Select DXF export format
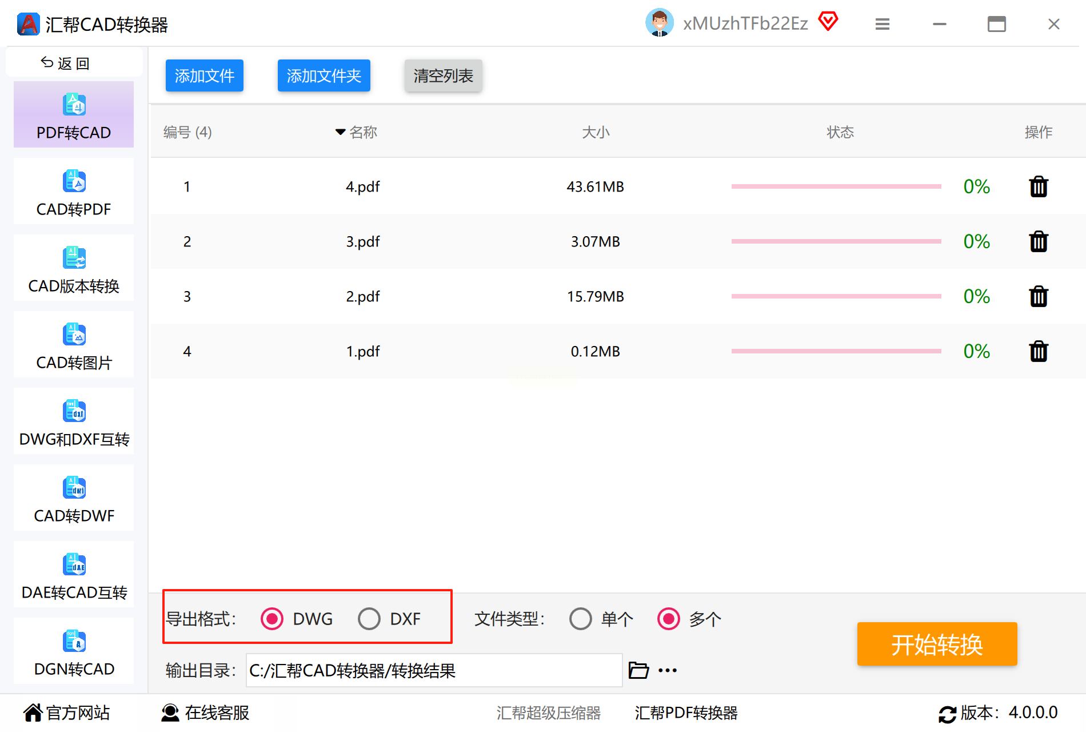Image resolution: width=1086 pixels, height=732 pixels. pos(369,619)
